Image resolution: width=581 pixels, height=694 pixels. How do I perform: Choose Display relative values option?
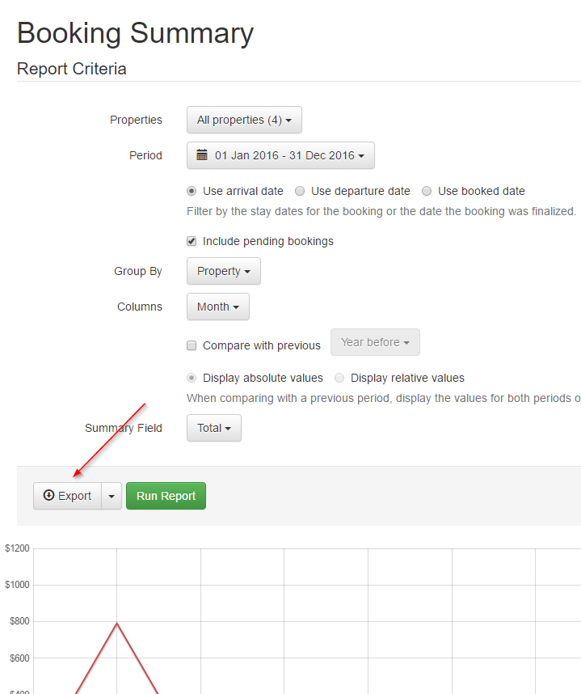click(x=339, y=378)
